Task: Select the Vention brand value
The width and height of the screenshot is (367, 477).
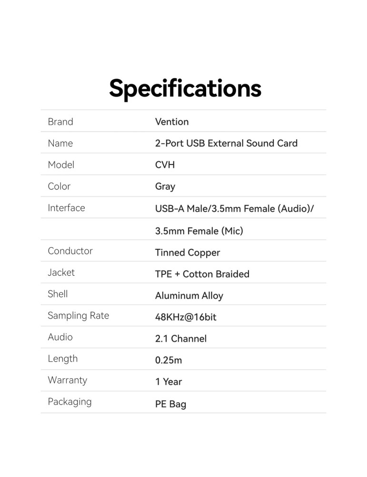Action: (172, 122)
